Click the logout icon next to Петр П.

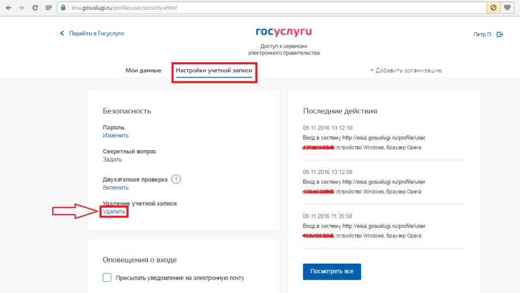click(x=500, y=34)
